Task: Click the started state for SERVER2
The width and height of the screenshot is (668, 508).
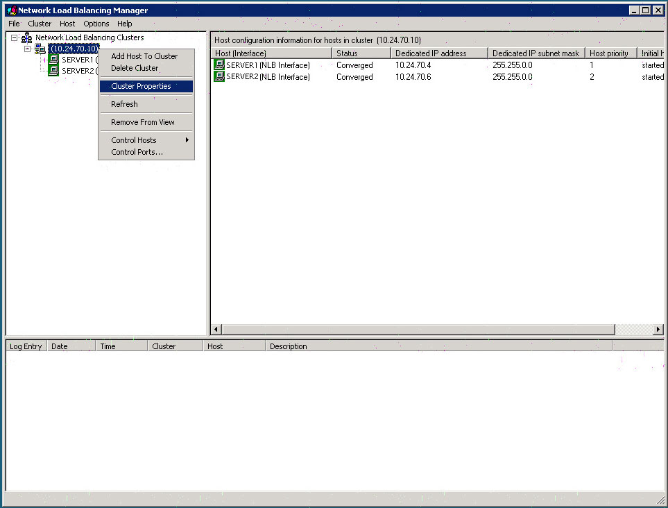Action: coord(653,77)
